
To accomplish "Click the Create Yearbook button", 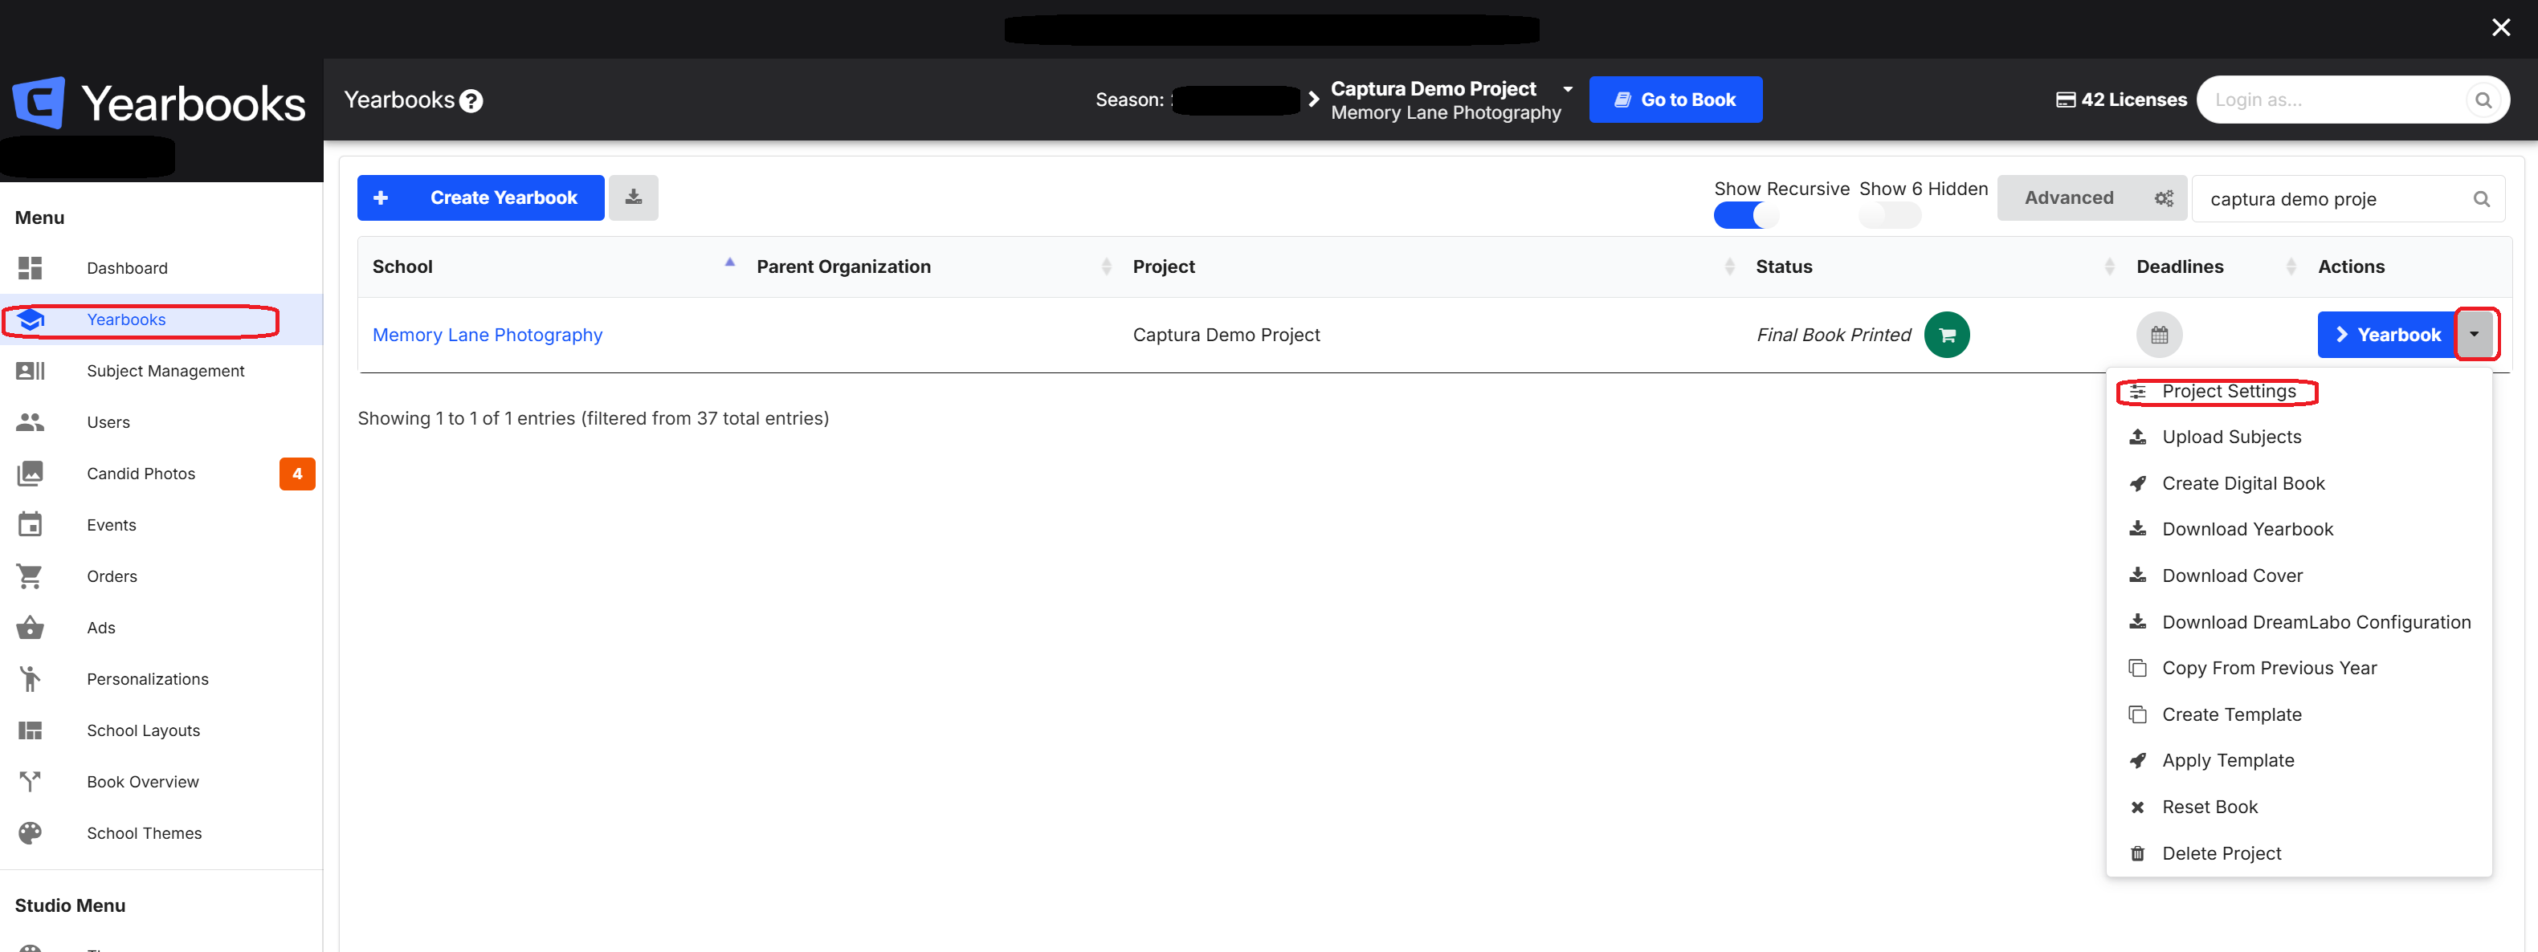I will pos(481,197).
